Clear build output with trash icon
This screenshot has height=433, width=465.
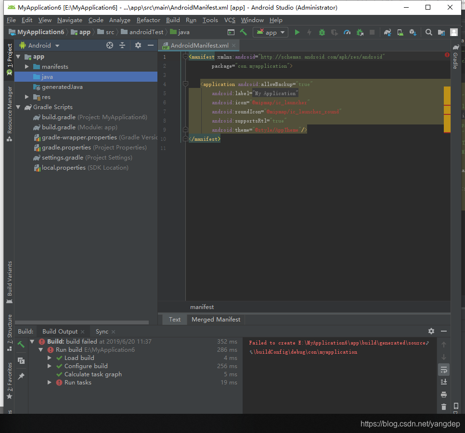444,407
